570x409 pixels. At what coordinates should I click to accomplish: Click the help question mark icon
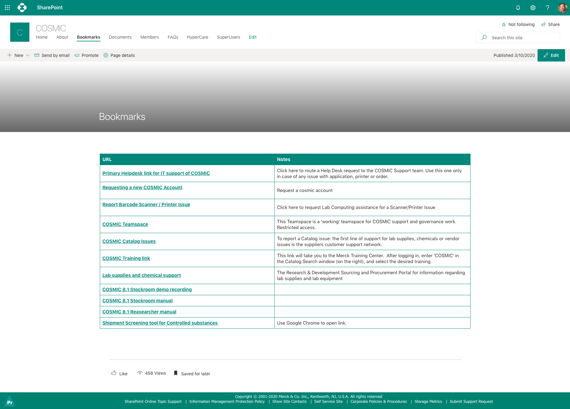coord(547,8)
